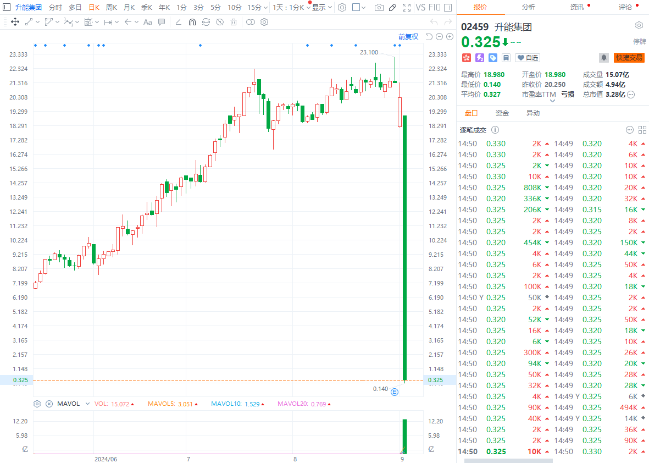Open the 评论 comments tab
Screen dimensions: 649x463
[625, 7]
